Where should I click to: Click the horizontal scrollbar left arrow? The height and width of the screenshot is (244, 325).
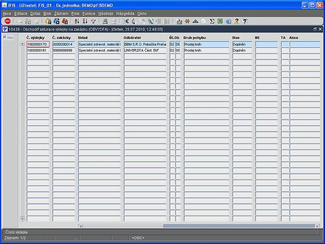(x=80, y=226)
